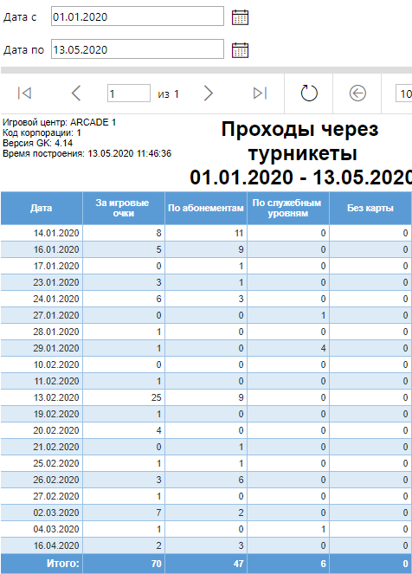Select the 13.02.2020 date cell
Screen dimensions: 412x574
click(x=42, y=397)
